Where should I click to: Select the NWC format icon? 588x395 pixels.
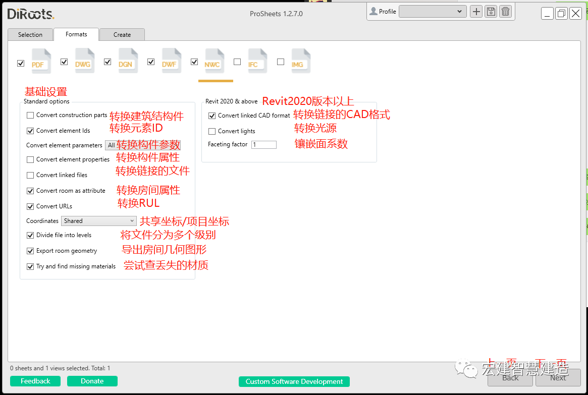click(x=215, y=61)
